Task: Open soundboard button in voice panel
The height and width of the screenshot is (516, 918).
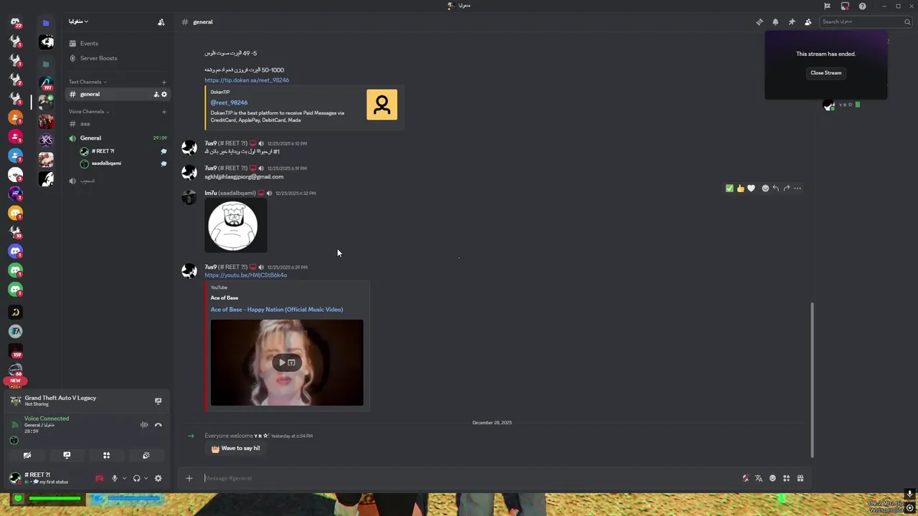Action: click(146, 455)
